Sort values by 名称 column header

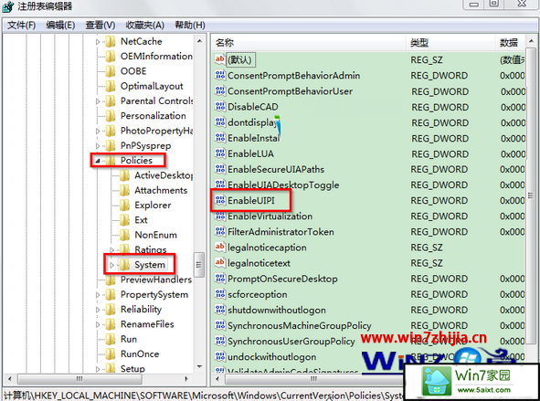tap(309, 43)
